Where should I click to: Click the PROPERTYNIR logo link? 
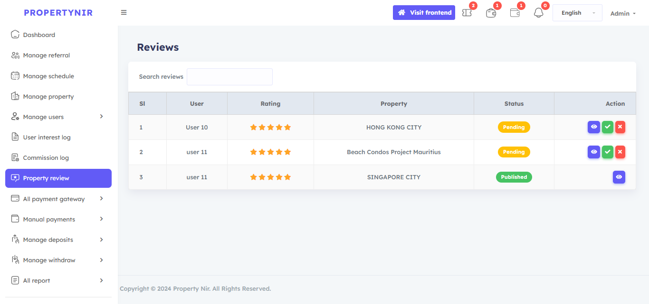(x=58, y=13)
